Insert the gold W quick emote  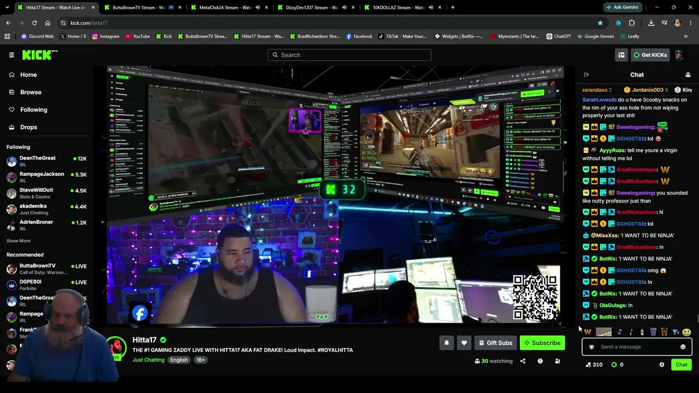point(588,332)
